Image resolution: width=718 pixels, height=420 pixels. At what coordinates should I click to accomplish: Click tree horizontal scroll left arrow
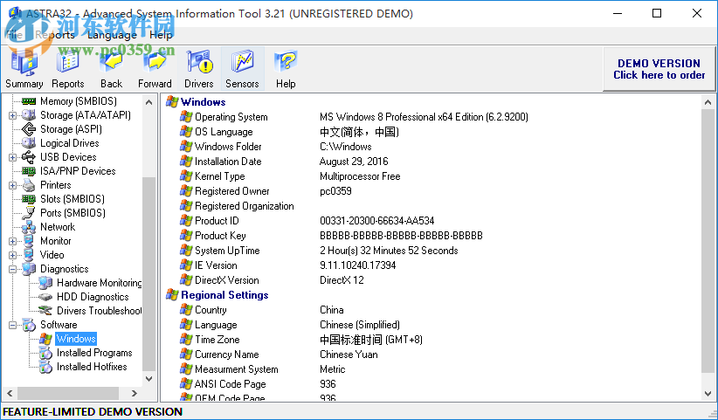point(10,393)
